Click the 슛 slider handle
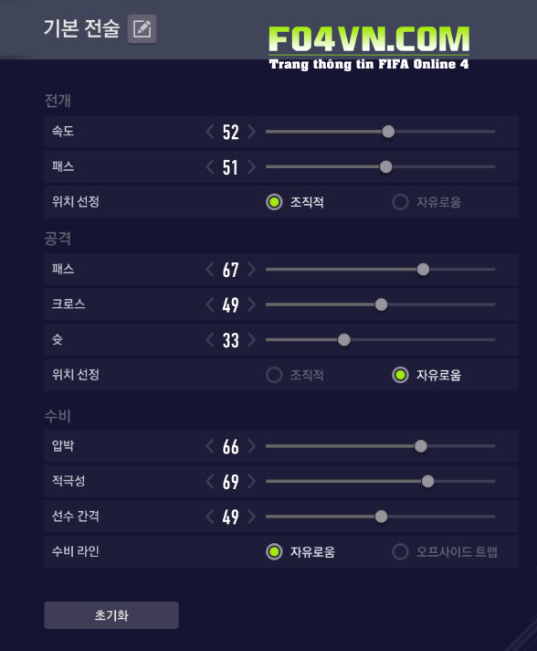 (343, 340)
